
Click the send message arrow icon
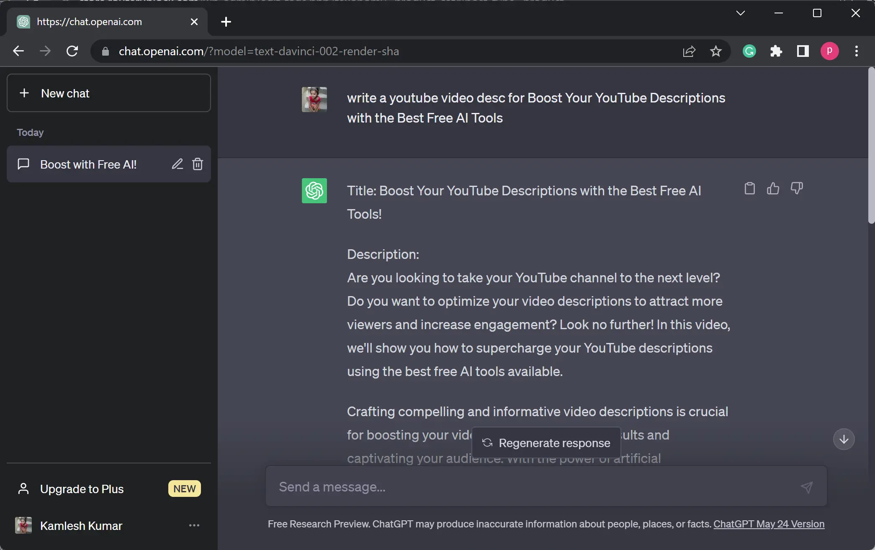pos(806,487)
